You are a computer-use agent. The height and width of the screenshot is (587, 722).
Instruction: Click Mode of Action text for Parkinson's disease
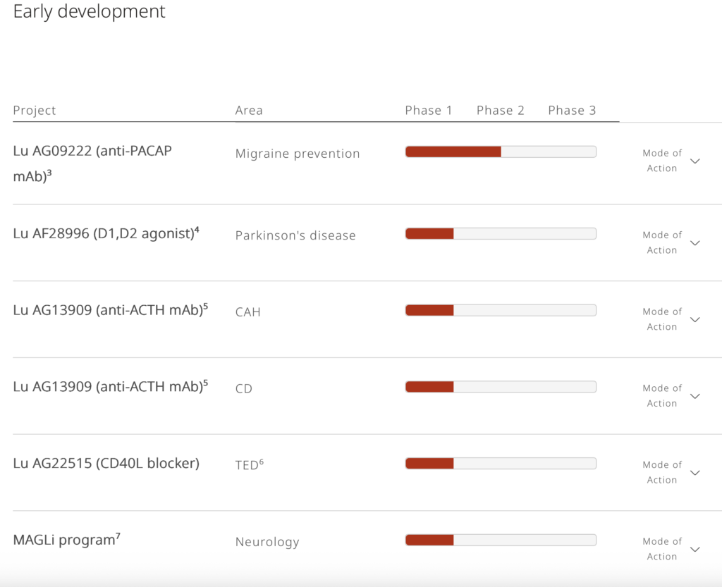point(661,242)
